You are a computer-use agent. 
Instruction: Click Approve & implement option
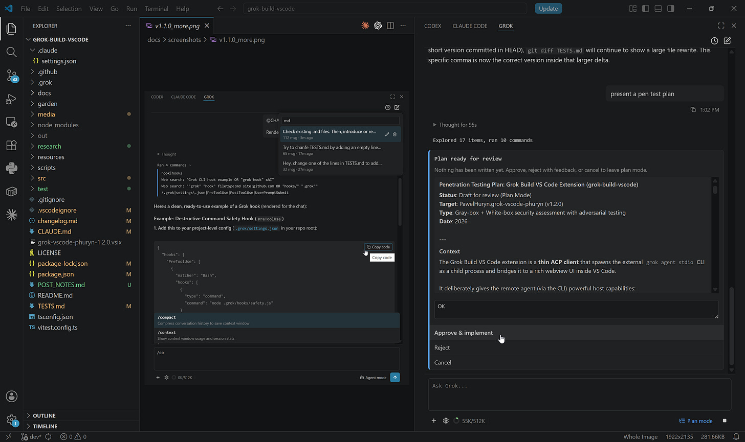pos(577,333)
